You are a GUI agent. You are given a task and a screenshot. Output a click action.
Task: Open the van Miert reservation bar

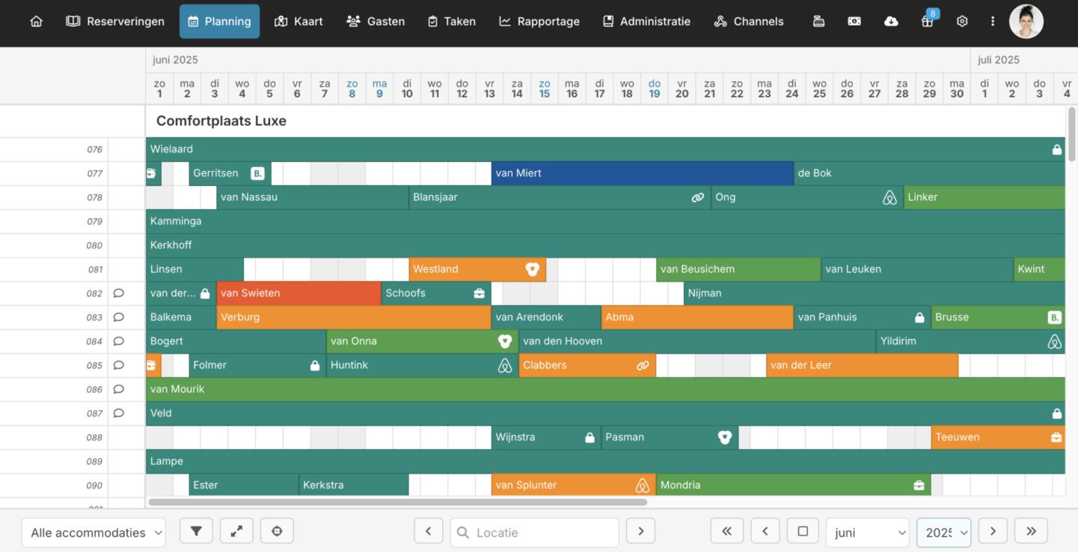point(642,173)
